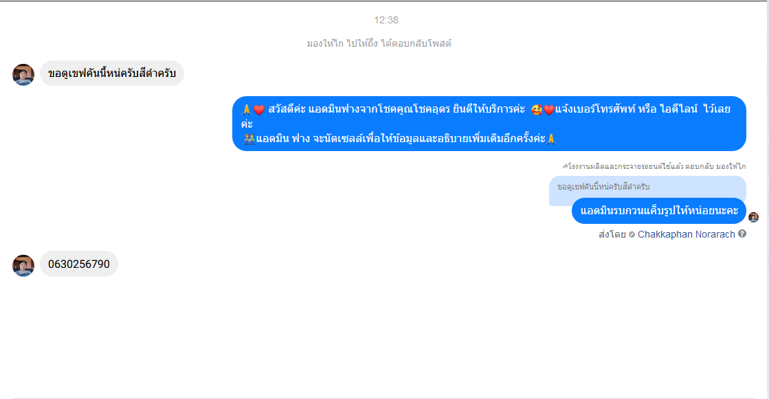Select the message bubble with 0630256790
769x399 pixels.
click(x=79, y=264)
